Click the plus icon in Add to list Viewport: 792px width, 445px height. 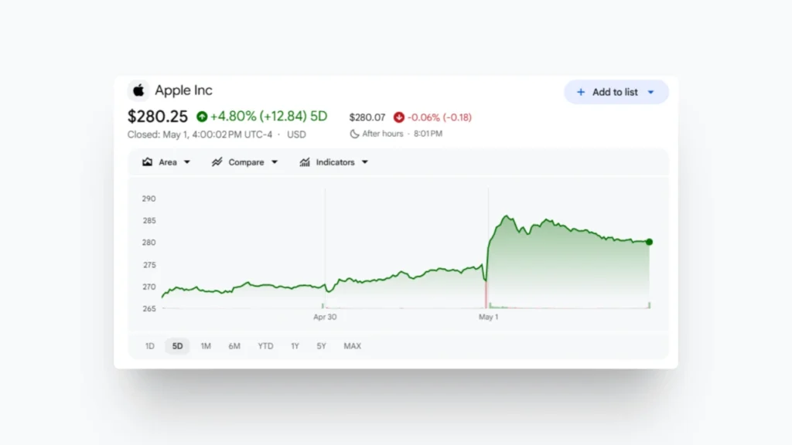581,93
